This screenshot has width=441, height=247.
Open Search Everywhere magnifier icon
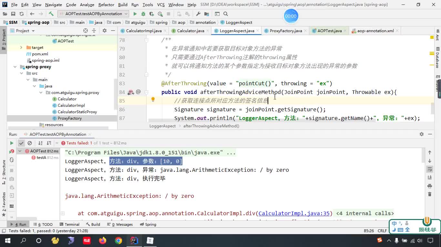pos(226,14)
